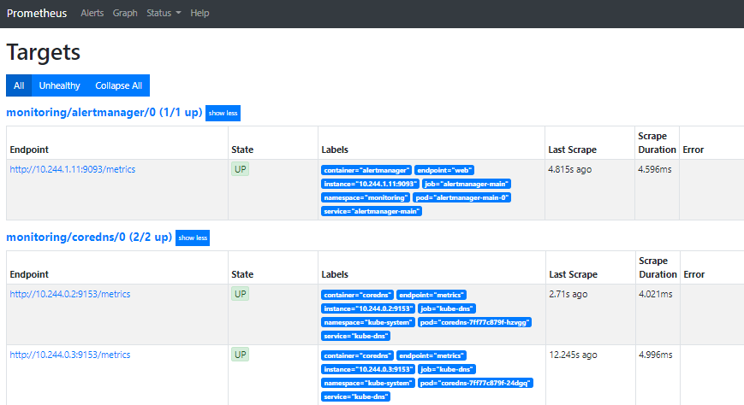Open monitoring/alertmanager/0 group heading link
Image resolution: width=744 pixels, height=405 pixels.
click(104, 113)
